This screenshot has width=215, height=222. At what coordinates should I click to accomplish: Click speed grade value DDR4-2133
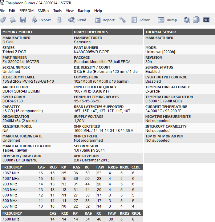click(13, 101)
